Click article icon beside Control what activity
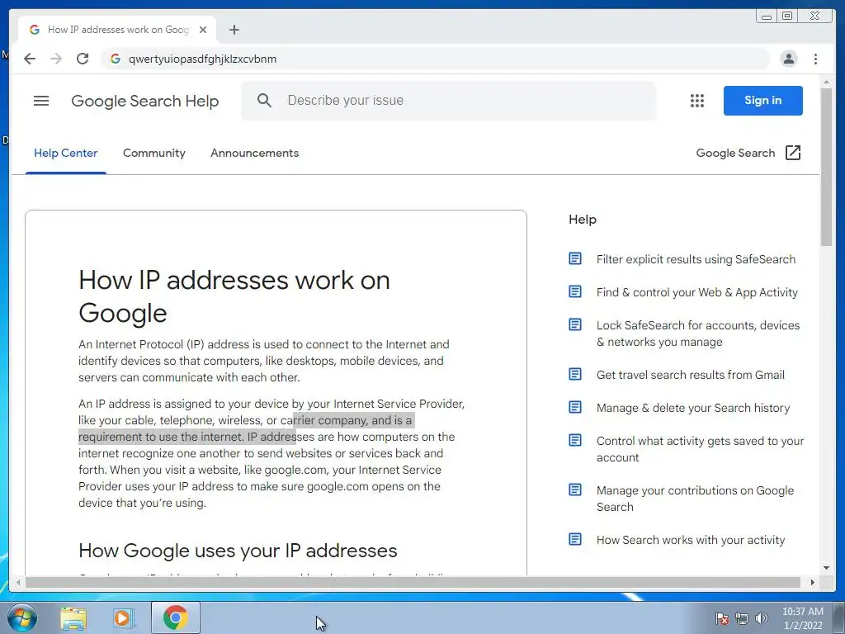 click(575, 441)
